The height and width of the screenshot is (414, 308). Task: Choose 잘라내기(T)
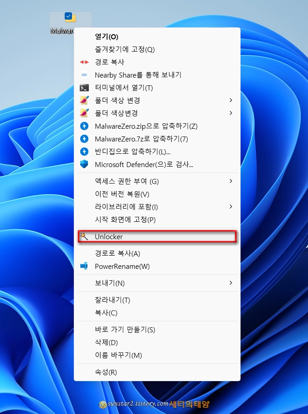click(x=157, y=300)
